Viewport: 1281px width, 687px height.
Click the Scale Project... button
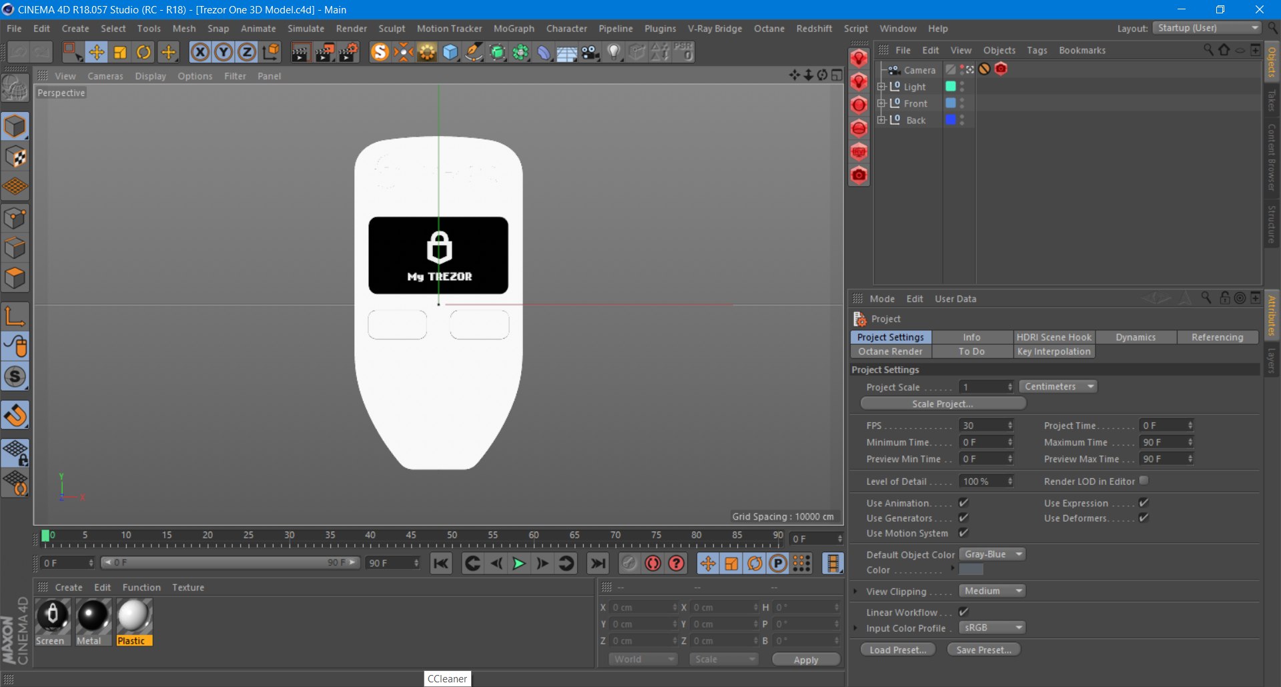(943, 404)
